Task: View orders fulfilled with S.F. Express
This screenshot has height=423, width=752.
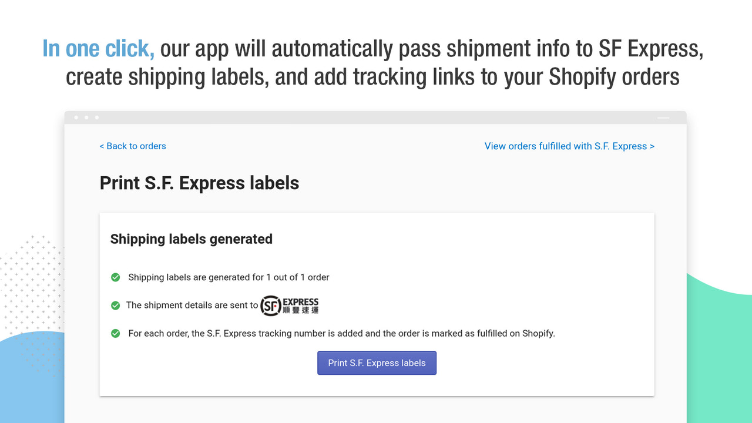Action: 569,146
